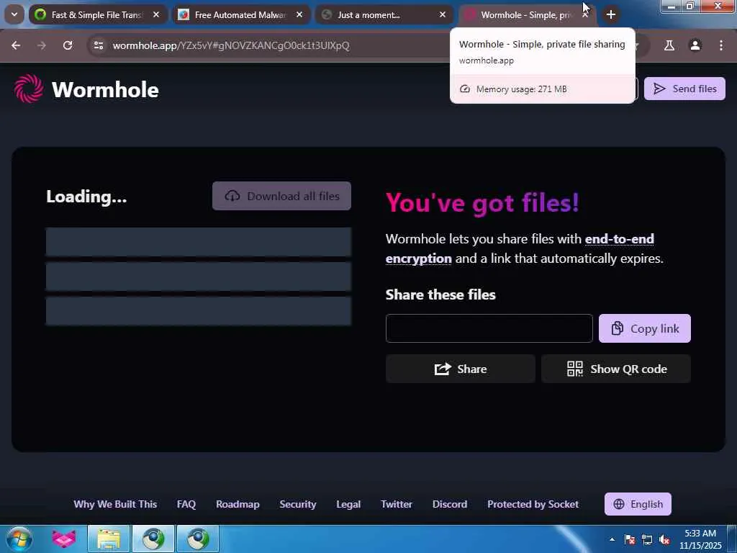Open the Legal footer link

[348, 504]
